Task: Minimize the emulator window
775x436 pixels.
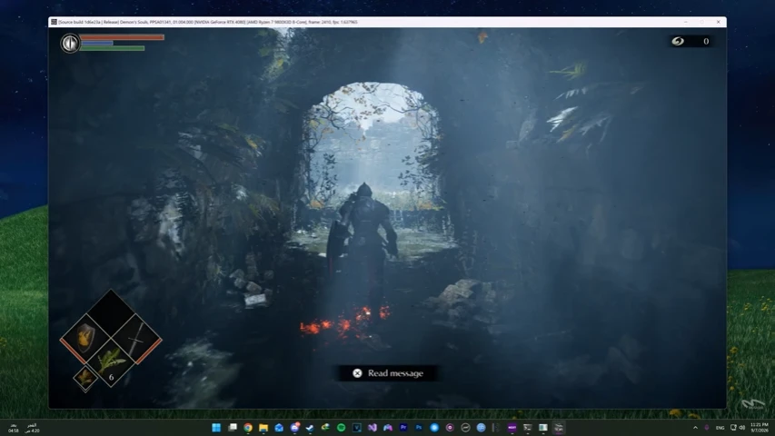Action: tap(686, 22)
